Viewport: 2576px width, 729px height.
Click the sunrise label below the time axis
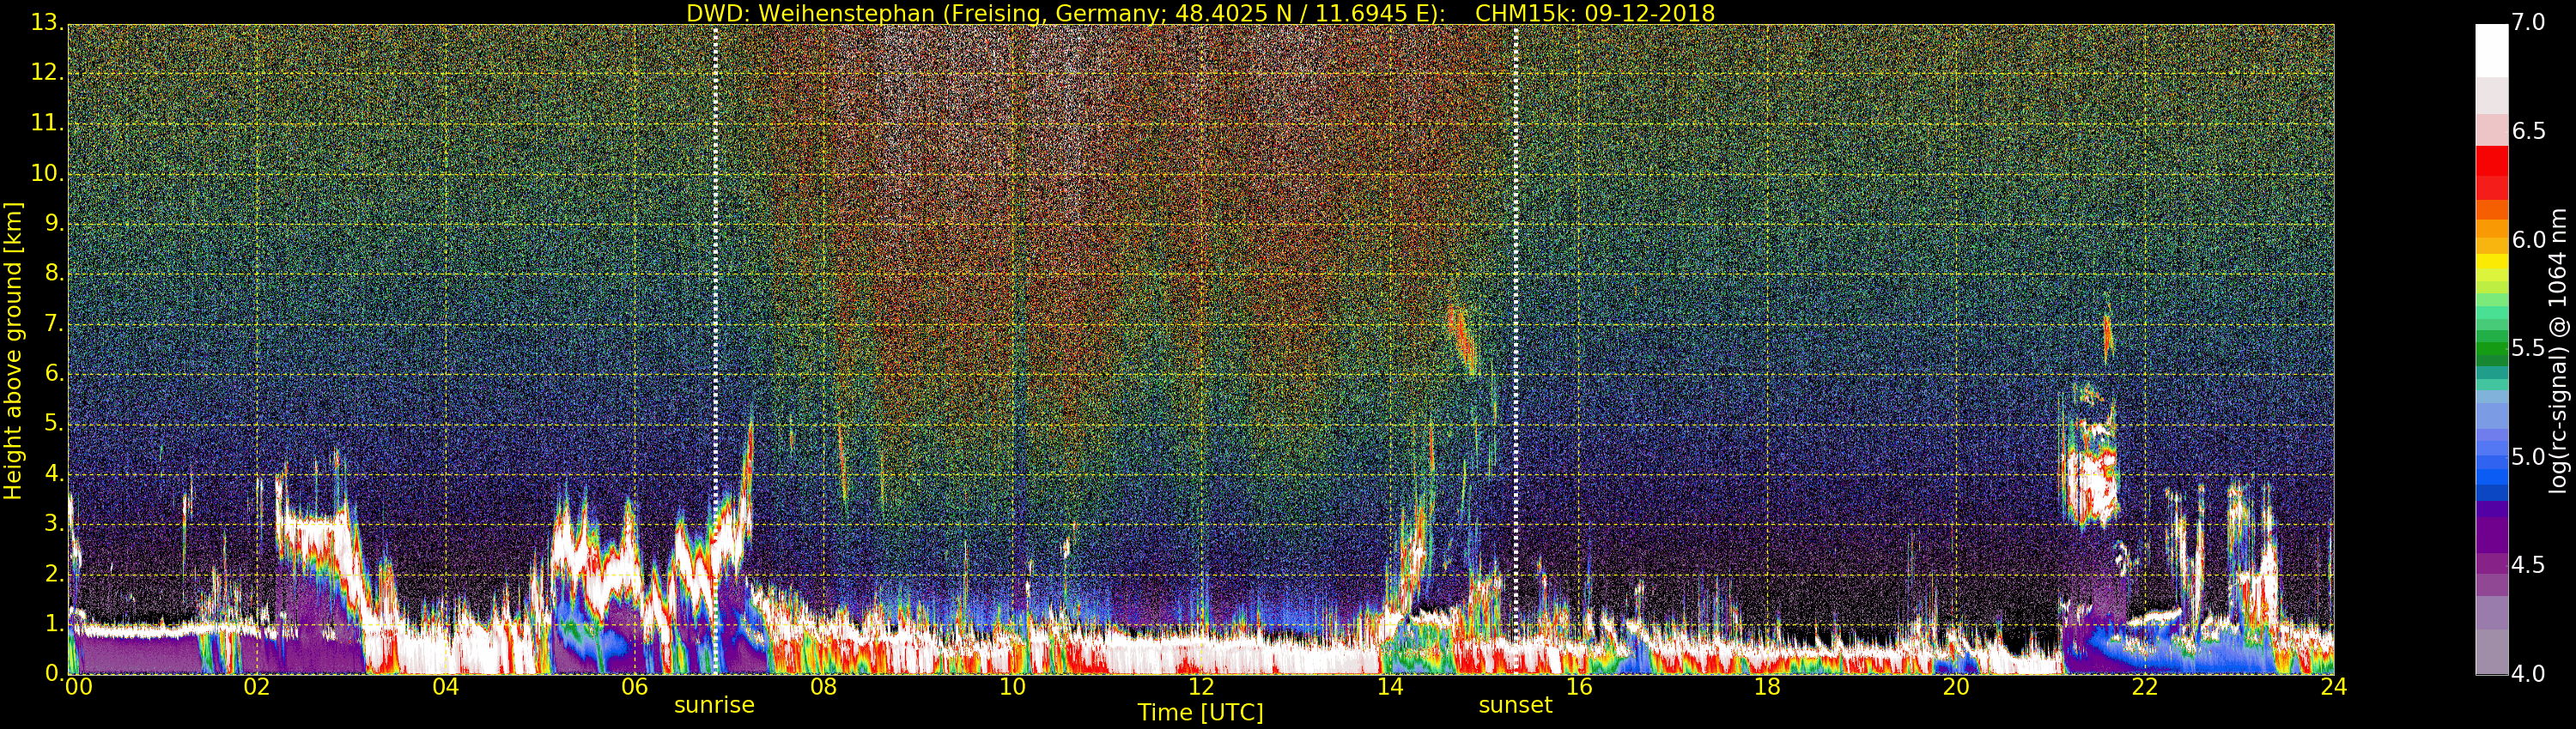[x=713, y=705]
